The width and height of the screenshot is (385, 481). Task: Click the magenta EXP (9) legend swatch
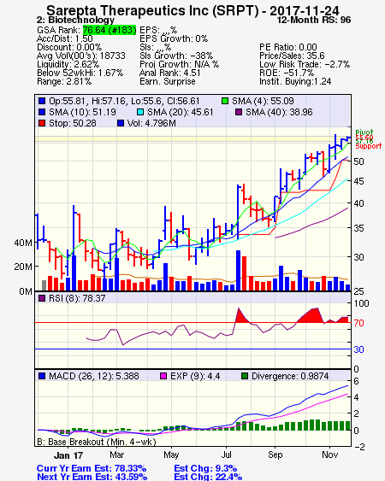[x=163, y=376]
